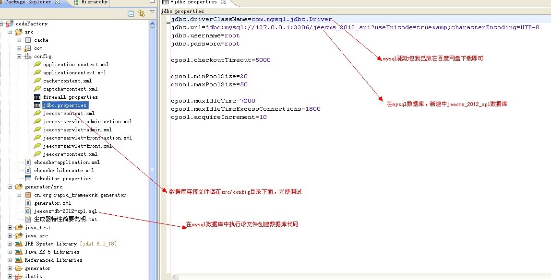Select jeecms-servlet-front.xml in tree
Screen dimensions: 551x280
tap(77, 146)
